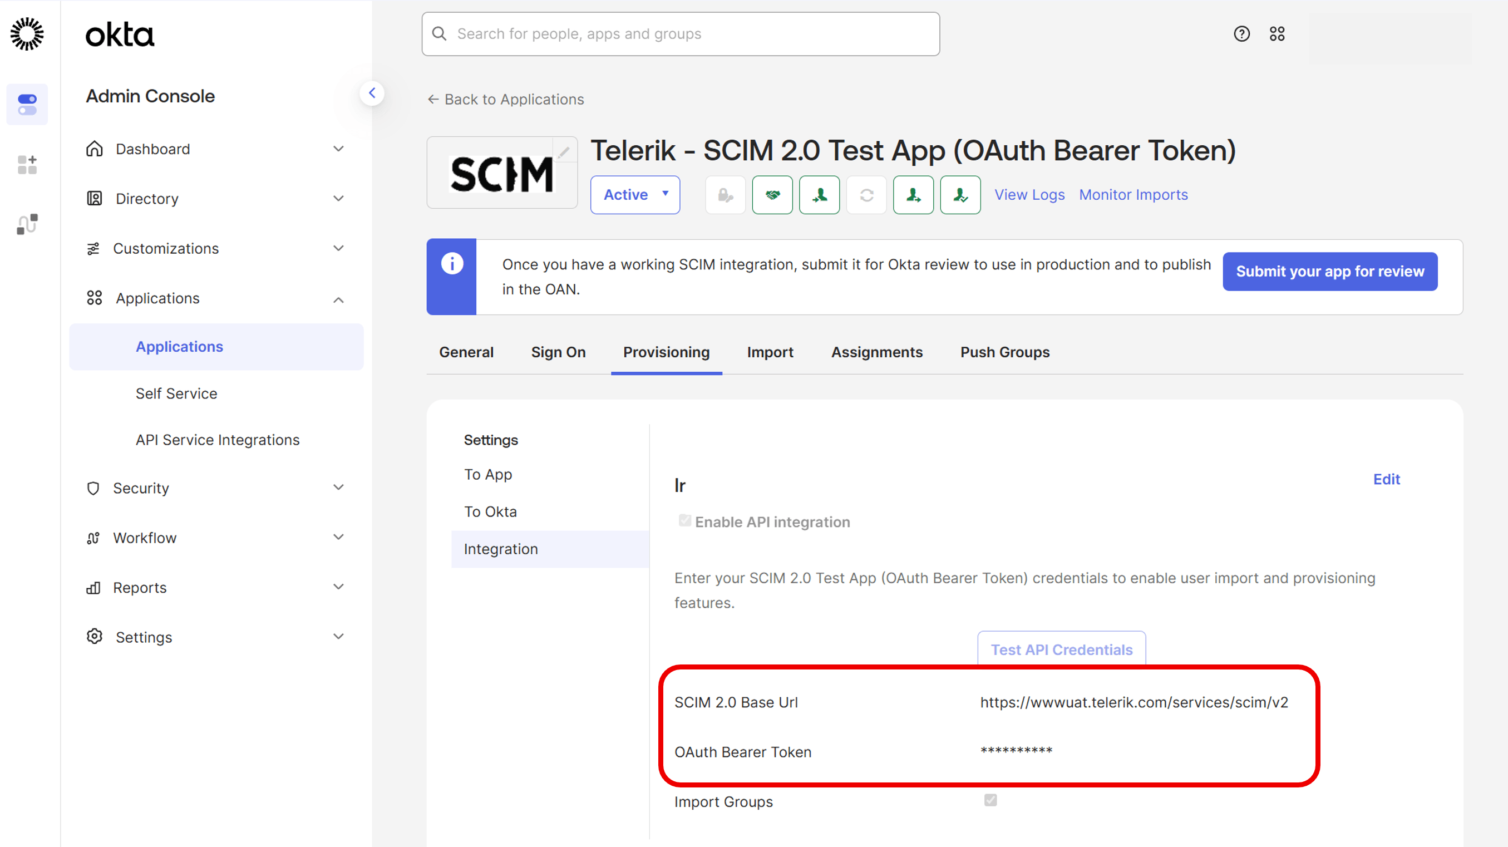Click the Dashboard home icon
Viewport: 1508px width, 847px height.
coord(94,149)
